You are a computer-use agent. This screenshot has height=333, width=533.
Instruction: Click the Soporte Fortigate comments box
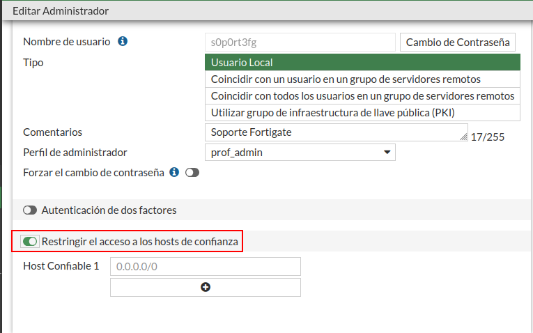pyautogui.click(x=334, y=132)
